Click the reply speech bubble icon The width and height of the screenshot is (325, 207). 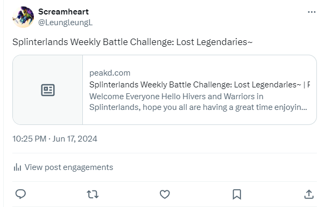click(x=20, y=194)
